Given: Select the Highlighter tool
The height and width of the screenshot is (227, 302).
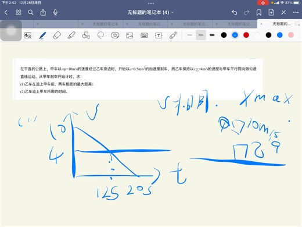Looking at the screenshot, I should (x=71, y=36).
